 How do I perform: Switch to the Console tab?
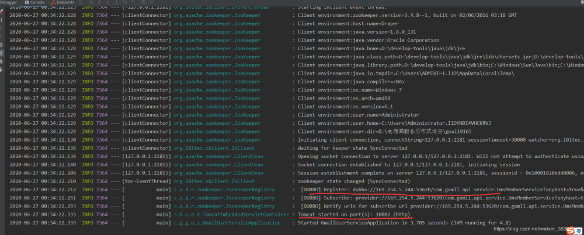click(x=36, y=2)
